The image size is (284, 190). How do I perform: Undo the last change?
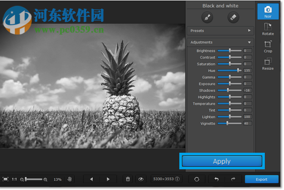217,179
